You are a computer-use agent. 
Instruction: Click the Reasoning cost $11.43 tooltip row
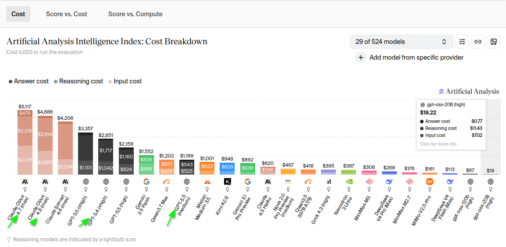point(451,128)
